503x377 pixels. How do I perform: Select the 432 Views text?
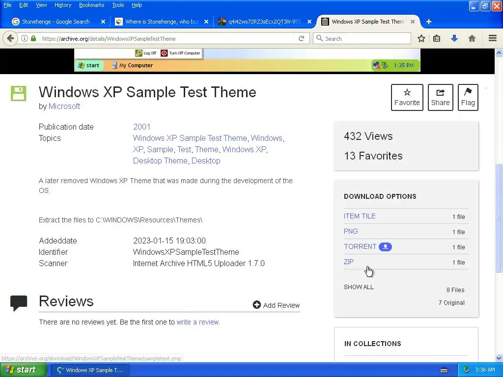368,136
